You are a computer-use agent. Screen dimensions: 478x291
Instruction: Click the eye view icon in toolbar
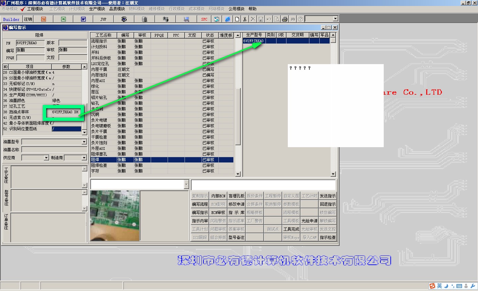[x=124, y=19]
